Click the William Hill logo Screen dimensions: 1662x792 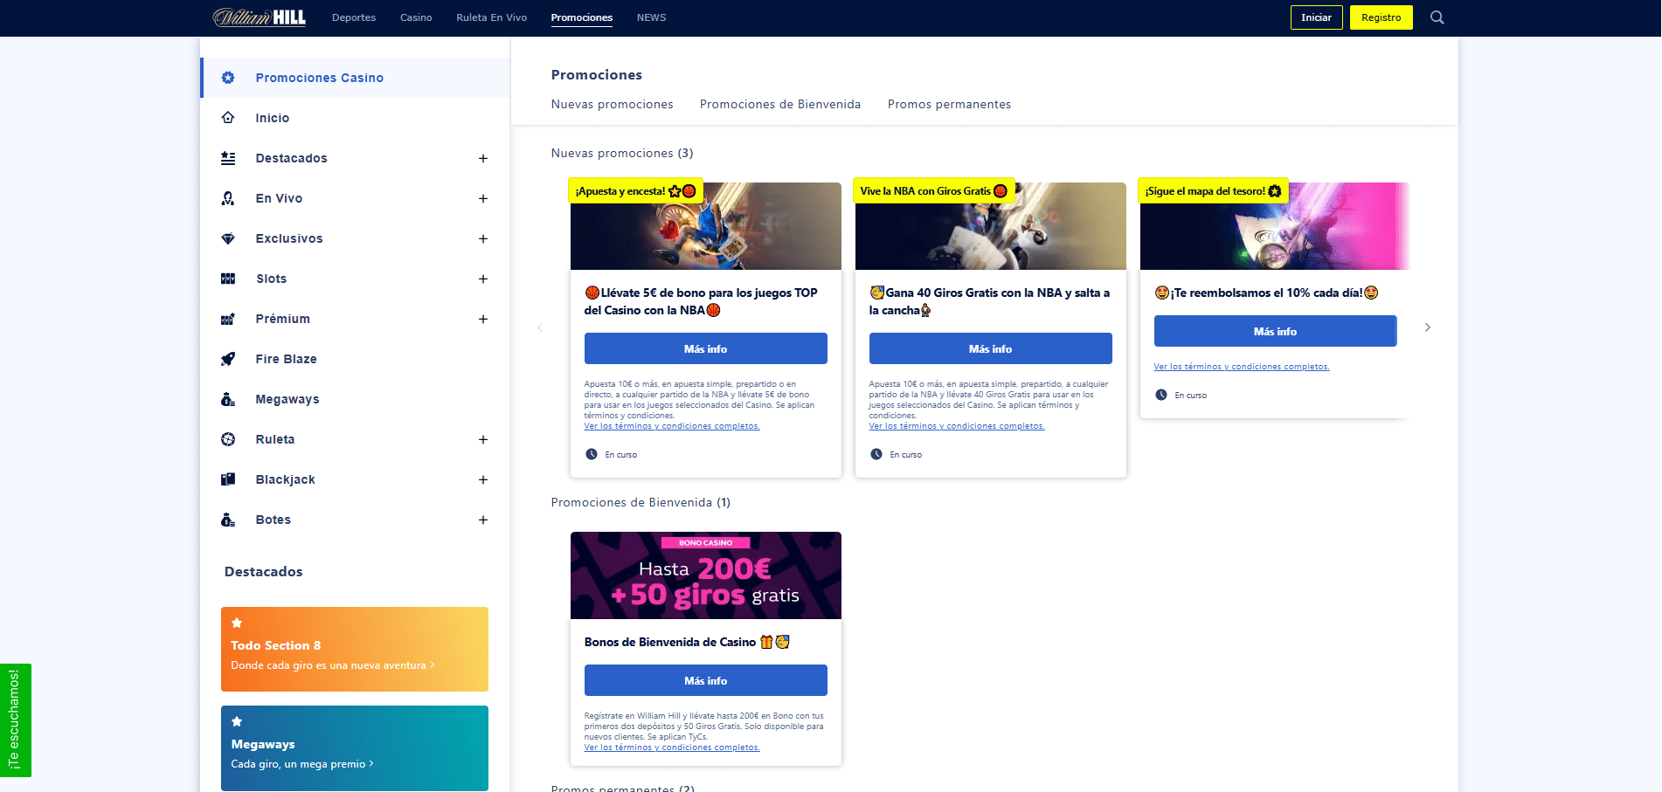click(260, 17)
